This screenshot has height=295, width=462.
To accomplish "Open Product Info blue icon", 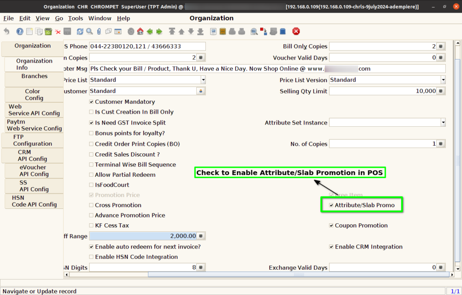I will tap(282, 31).
